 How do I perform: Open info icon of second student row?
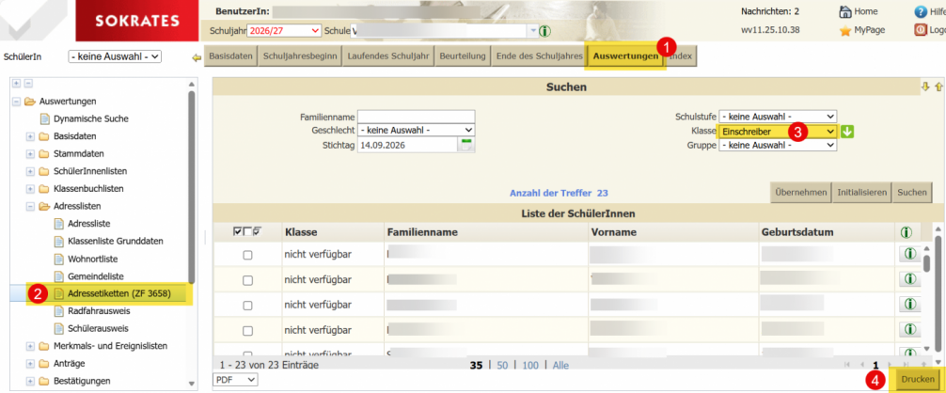pos(910,279)
